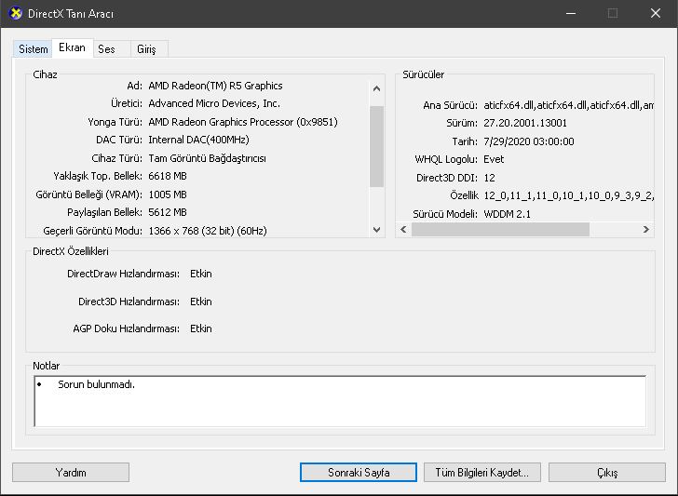Click the 'Evet' WHQL Logolu value
The width and height of the screenshot is (678, 496).
[x=494, y=159]
